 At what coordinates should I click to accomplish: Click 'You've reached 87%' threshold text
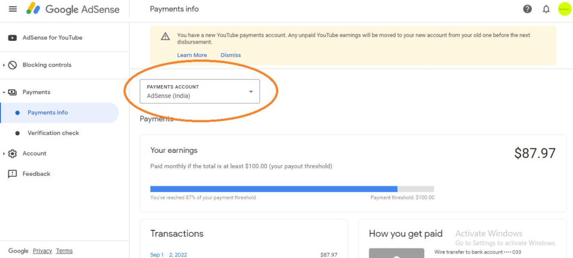[203, 198]
